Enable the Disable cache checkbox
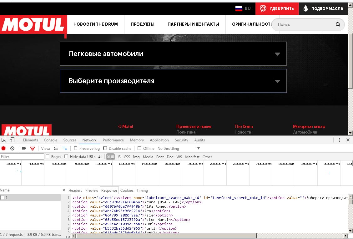The width and height of the screenshot is (353, 239). pyautogui.click(x=105, y=148)
